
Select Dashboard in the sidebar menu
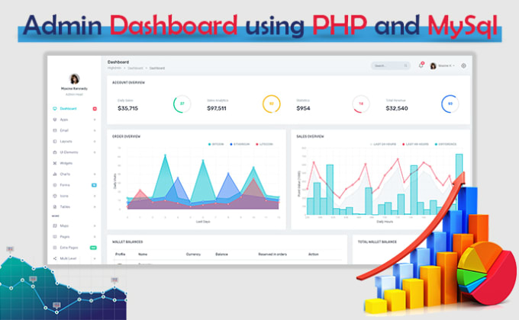click(x=68, y=108)
